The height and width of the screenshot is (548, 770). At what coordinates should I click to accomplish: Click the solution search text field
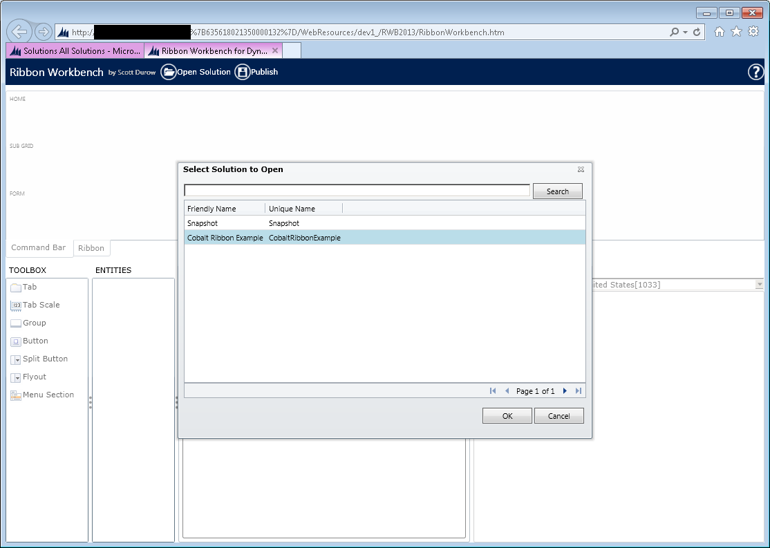[357, 190]
